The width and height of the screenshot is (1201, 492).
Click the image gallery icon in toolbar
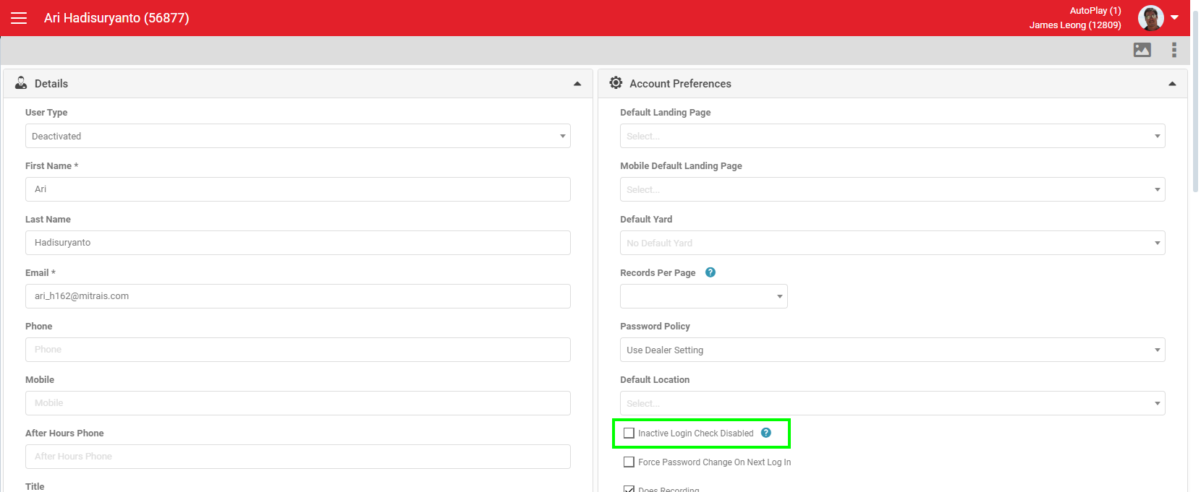pyautogui.click(x=1142, y=50)
